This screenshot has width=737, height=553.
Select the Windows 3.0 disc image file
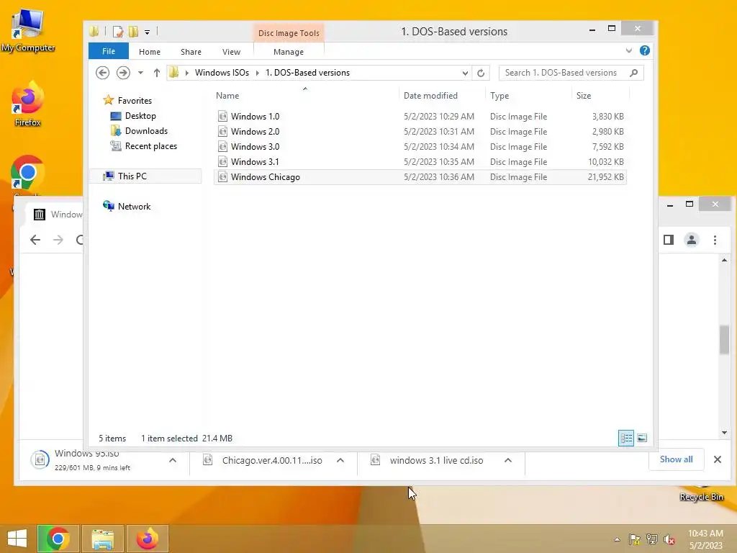[420, 147]
